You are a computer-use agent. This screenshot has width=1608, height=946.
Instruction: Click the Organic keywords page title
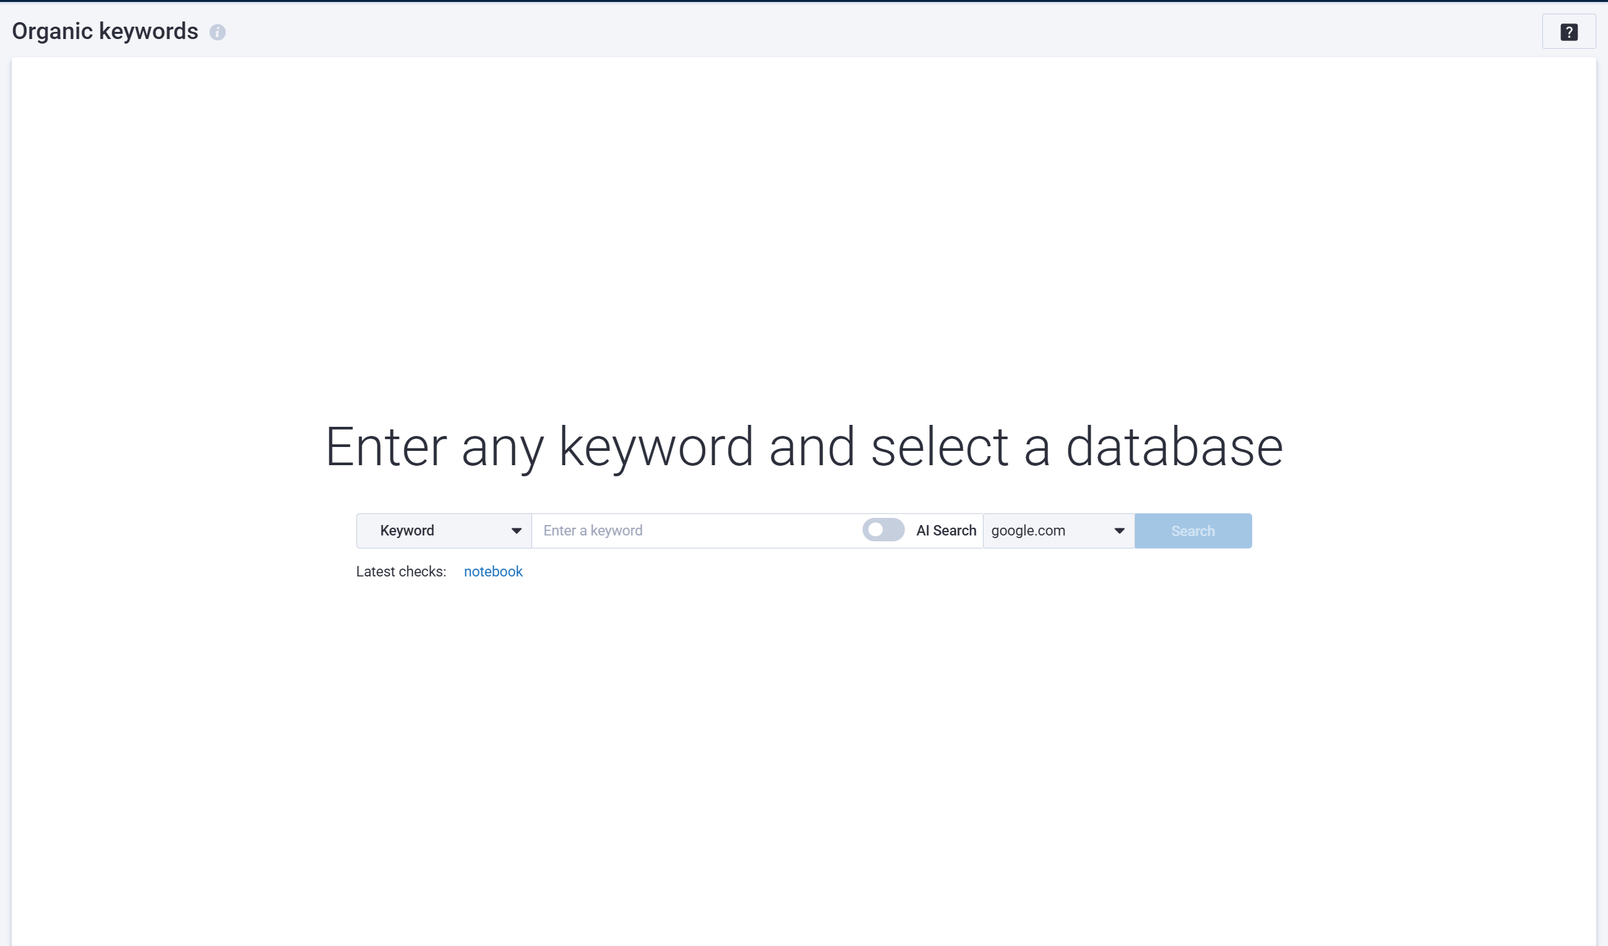[105, 31]
